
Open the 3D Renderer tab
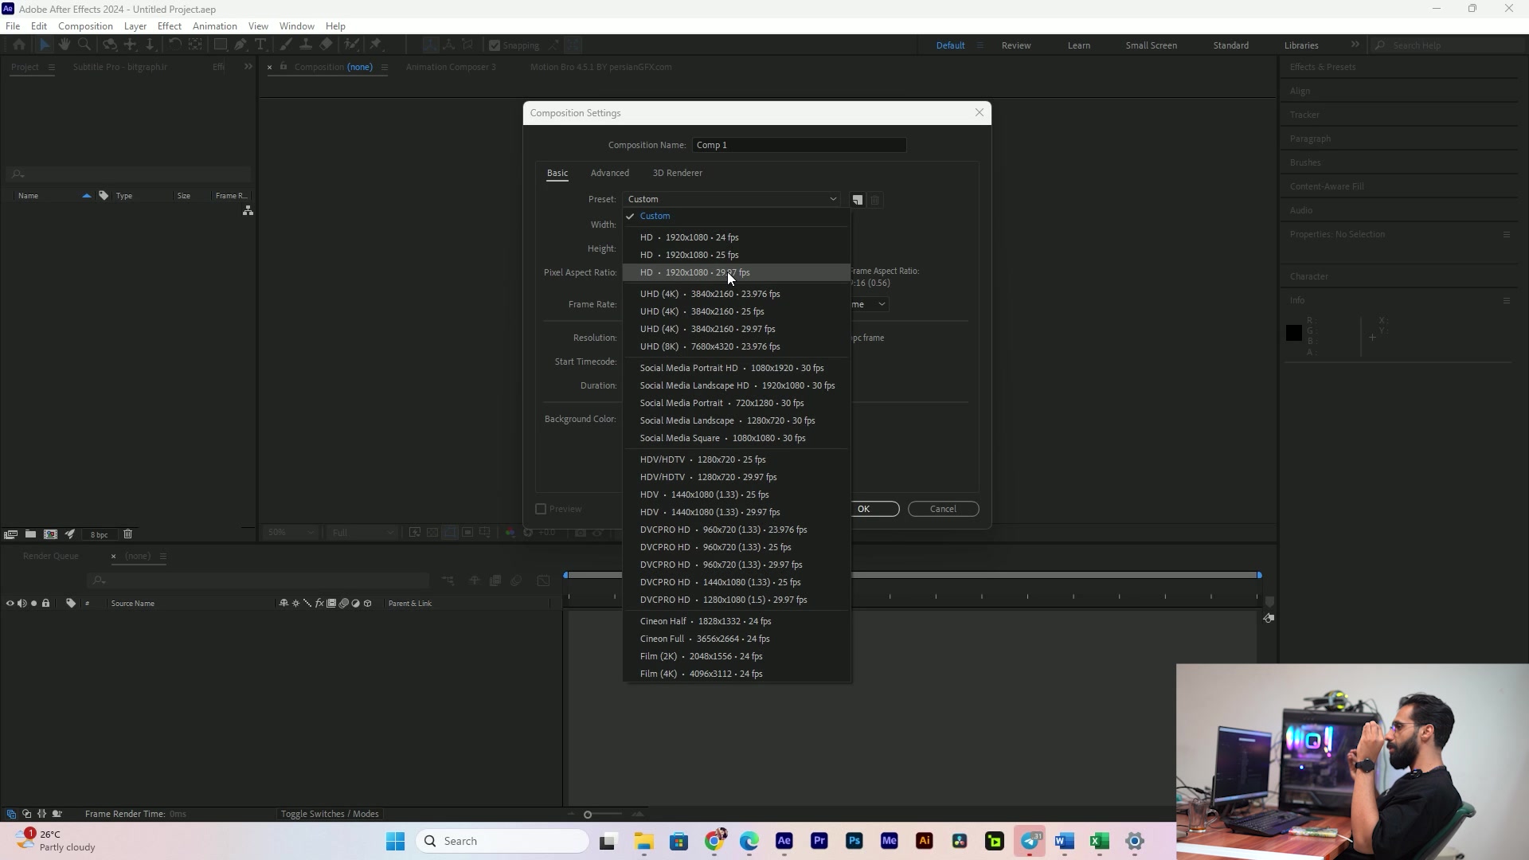pos(677,173)
